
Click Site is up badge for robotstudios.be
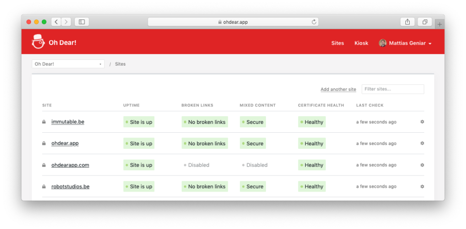[139, 186]
